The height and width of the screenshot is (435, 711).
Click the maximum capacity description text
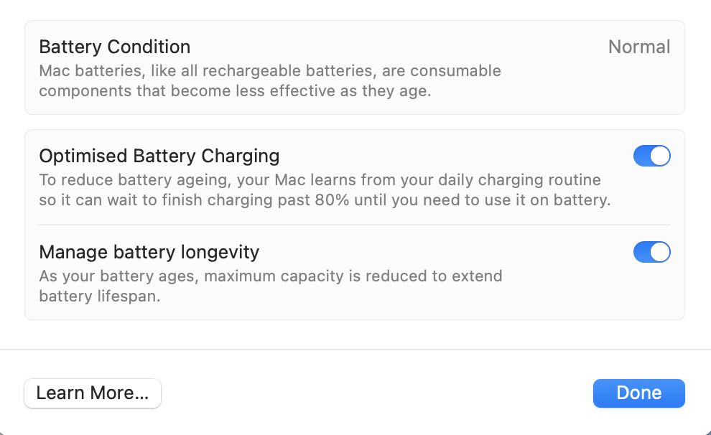[271, 286]
